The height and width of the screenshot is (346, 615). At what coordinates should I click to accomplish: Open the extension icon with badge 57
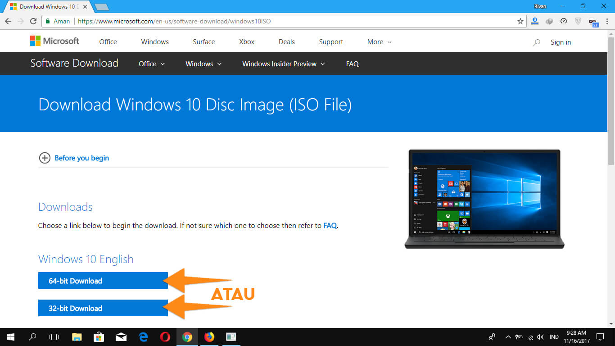click(593, 22)
